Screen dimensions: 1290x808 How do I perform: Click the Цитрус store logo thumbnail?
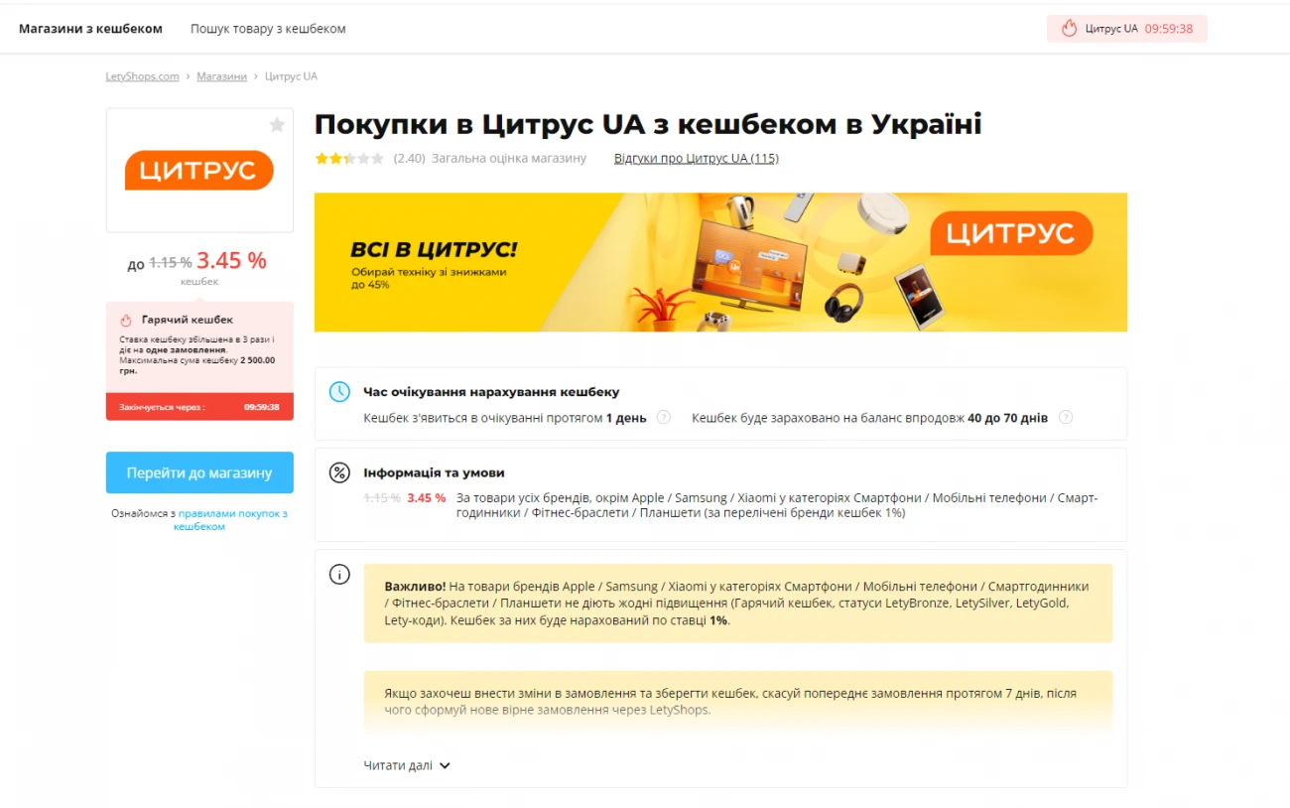pos(199,170)
